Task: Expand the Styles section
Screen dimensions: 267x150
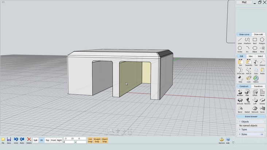Action: tap(240, 134)
